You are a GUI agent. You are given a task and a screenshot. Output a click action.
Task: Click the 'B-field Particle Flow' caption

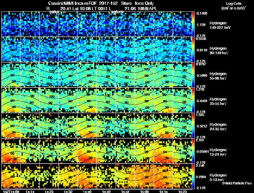[x=237, y=183]
